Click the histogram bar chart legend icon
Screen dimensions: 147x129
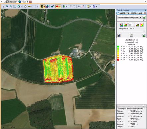click(137, 25)
